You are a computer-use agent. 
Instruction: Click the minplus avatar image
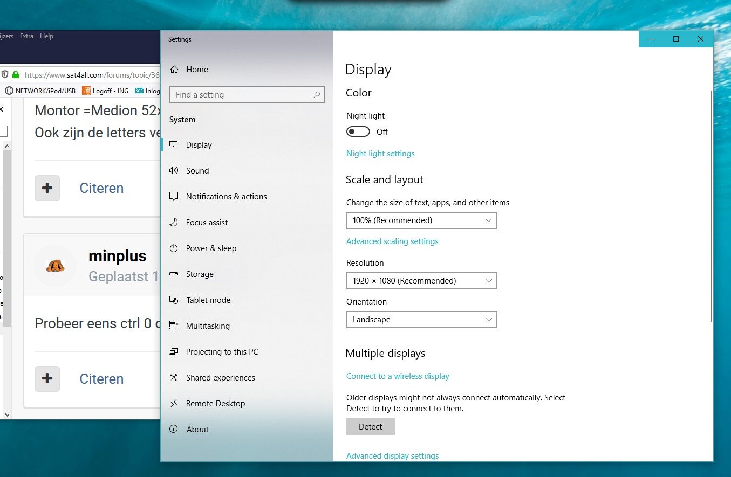tap(55, 266)
